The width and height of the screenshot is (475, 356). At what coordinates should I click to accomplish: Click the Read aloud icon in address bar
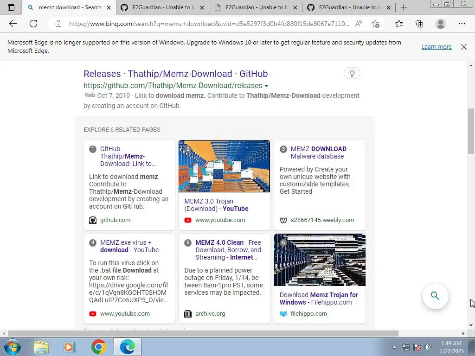(359, 24)
